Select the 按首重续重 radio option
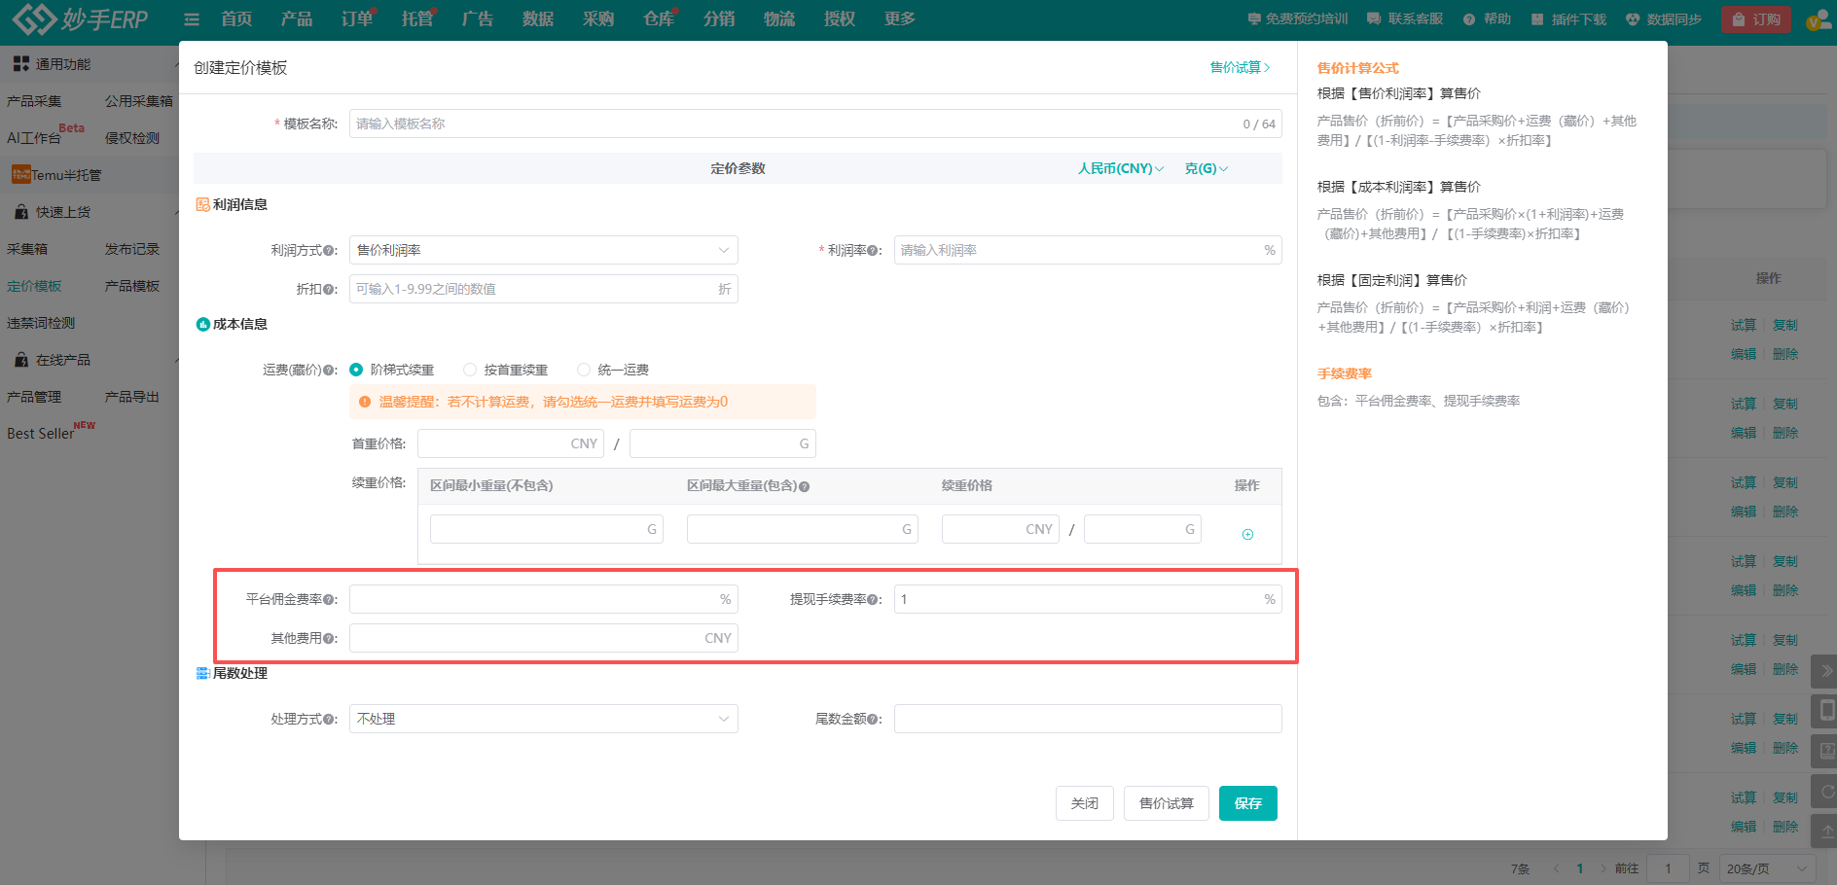 click(x=470, y=370)
